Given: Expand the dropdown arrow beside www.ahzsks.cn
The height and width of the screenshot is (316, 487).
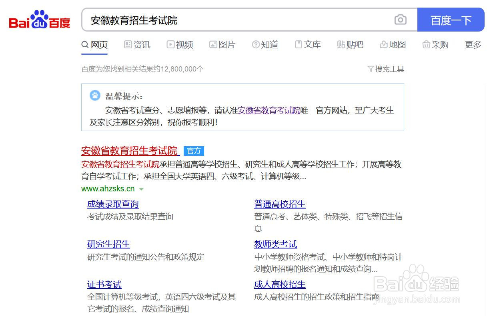Looking at the screenshot, I should tap(141, 189).
